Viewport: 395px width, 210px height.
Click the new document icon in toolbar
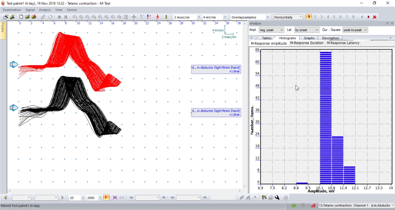[21, 17]
